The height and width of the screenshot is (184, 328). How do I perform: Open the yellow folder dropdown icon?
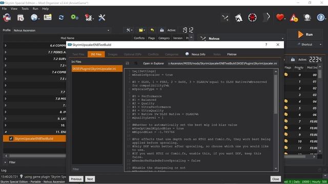click(142, 30)
